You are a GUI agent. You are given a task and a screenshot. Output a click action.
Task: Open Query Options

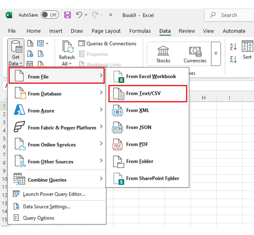click(x=57, y=218)
